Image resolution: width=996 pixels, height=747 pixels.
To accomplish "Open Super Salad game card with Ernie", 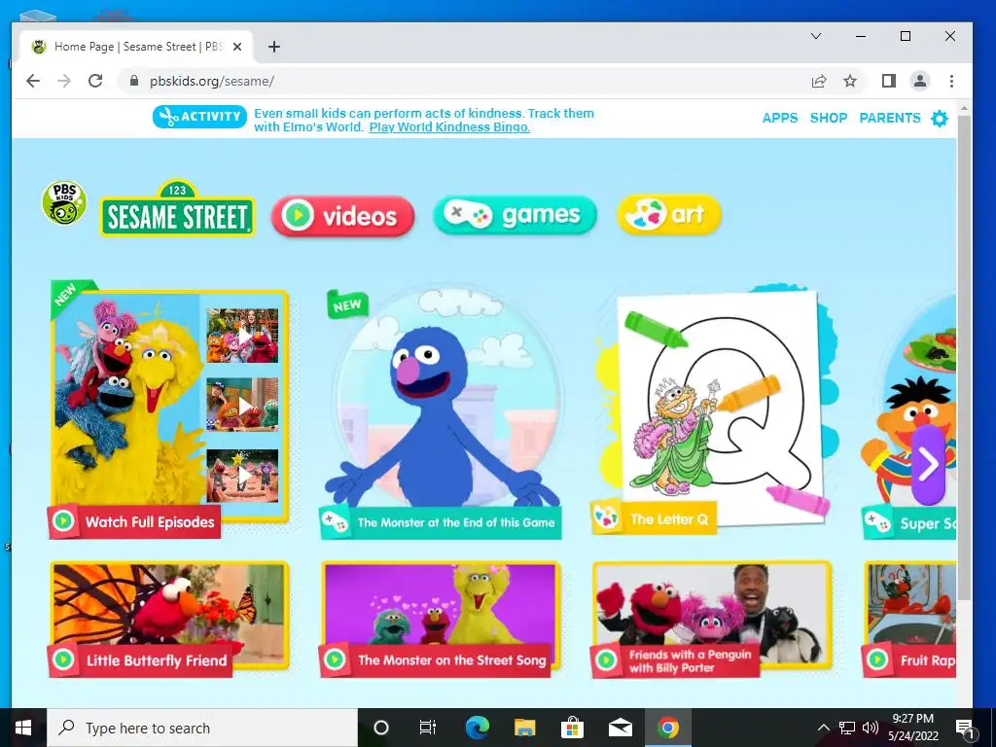I will pos(909,412).
